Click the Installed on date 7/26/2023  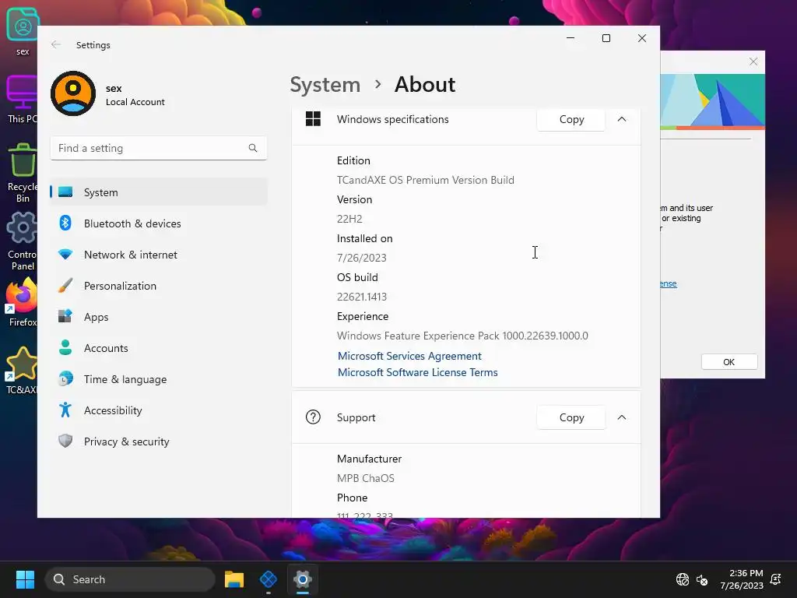tap(362, 258)
